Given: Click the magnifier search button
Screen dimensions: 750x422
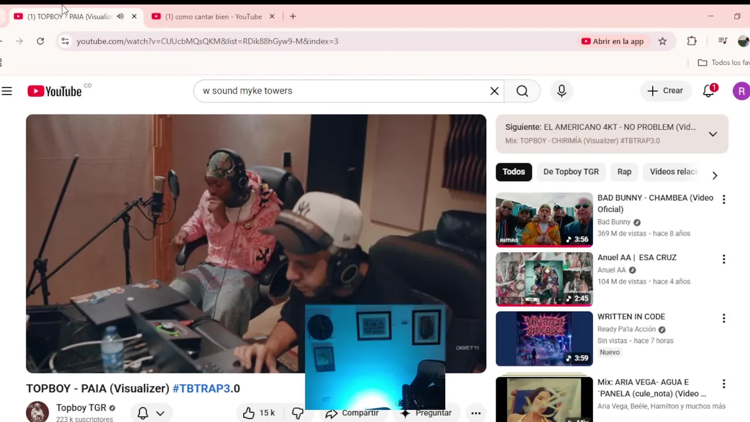Looking at the screenshot, I should (x=522, y=91).
